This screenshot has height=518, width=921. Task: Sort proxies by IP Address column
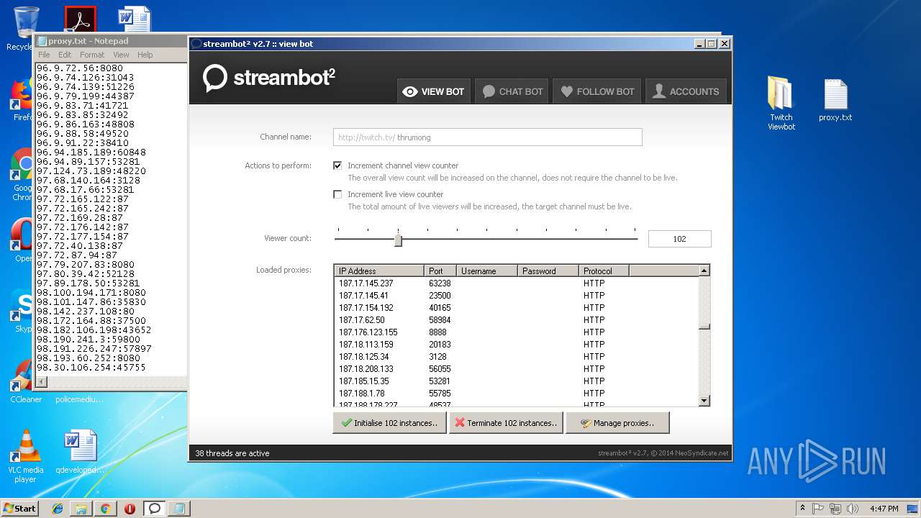point(378,271)
